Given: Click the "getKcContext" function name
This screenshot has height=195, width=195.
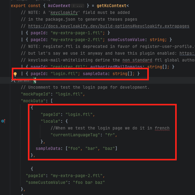Looking at the screenshot, I should pos(112,6).
